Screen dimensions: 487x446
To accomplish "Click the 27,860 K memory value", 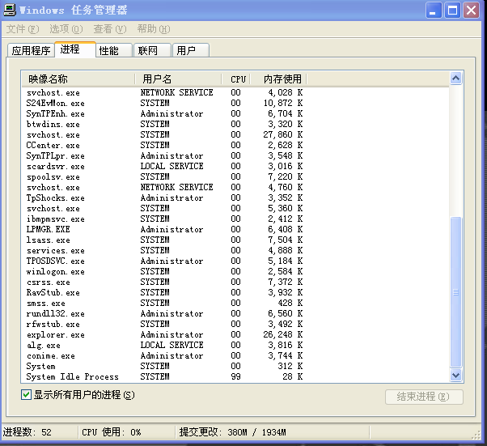I will 283,134.
